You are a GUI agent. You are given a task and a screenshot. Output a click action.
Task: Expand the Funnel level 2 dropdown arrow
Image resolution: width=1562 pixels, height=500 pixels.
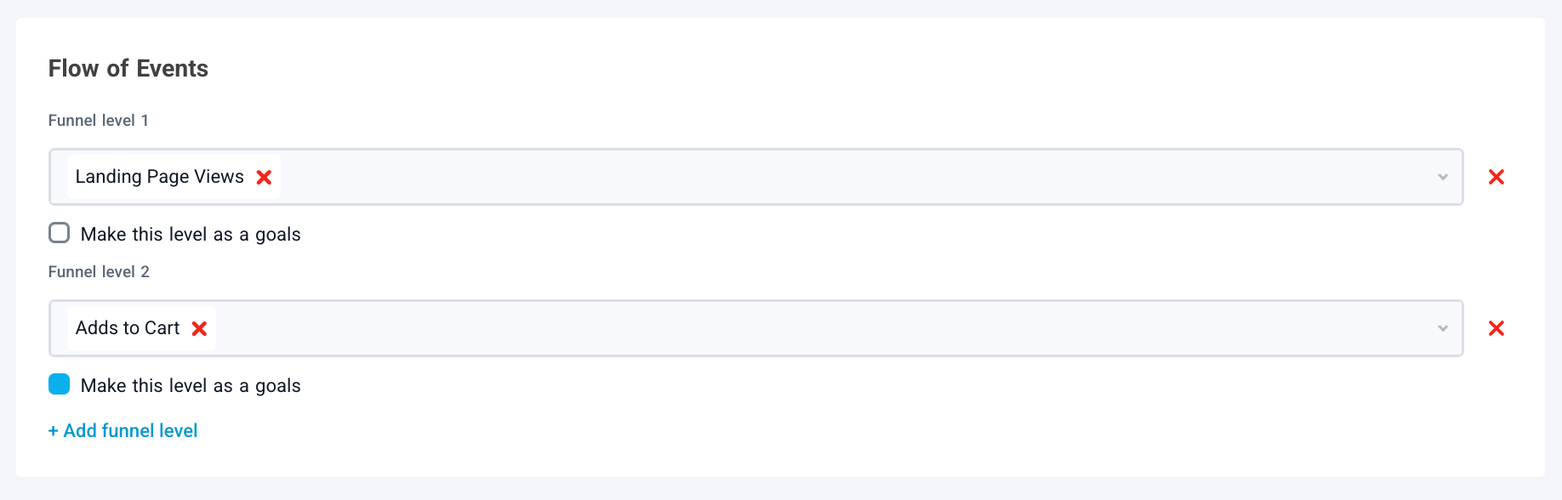[x=1442, y=328]
